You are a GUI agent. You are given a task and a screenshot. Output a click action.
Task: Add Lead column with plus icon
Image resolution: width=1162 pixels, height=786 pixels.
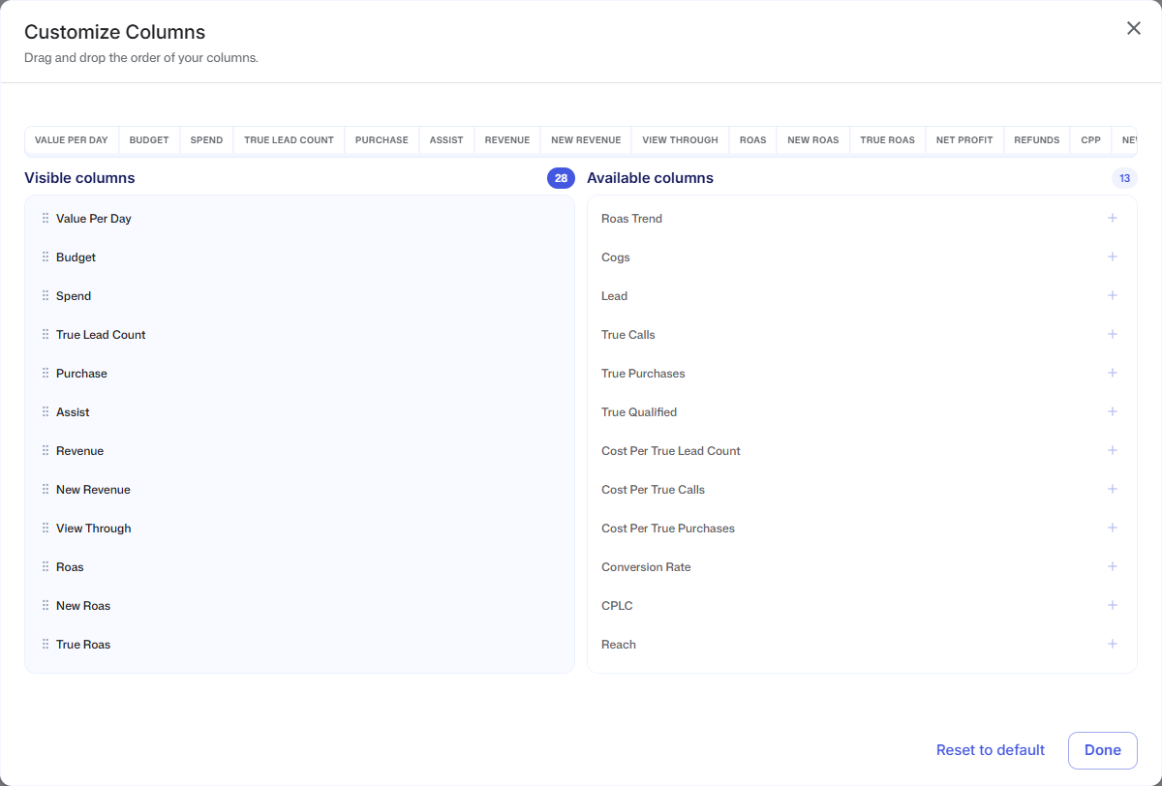(x=1113, y=295)
